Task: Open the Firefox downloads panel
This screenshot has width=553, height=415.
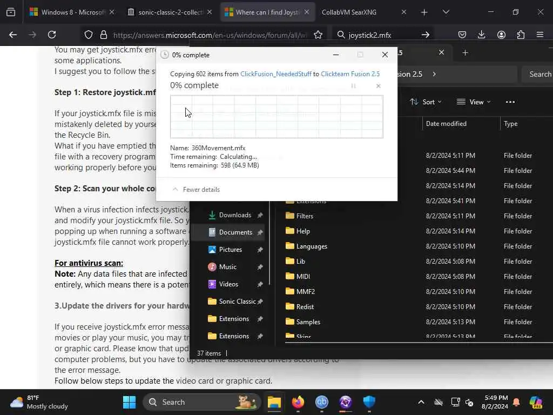Action: (x=481, y=35)
